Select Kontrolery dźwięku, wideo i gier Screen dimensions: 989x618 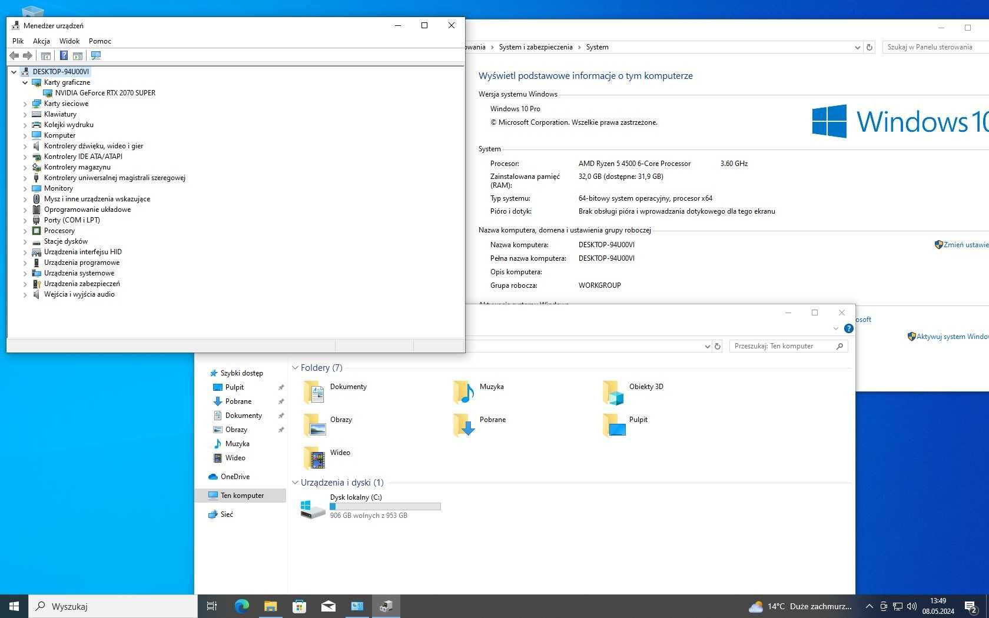(94, 146)
